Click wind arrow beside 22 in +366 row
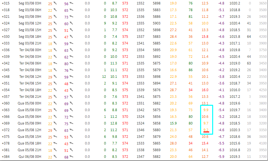 [x=55, y=117]
